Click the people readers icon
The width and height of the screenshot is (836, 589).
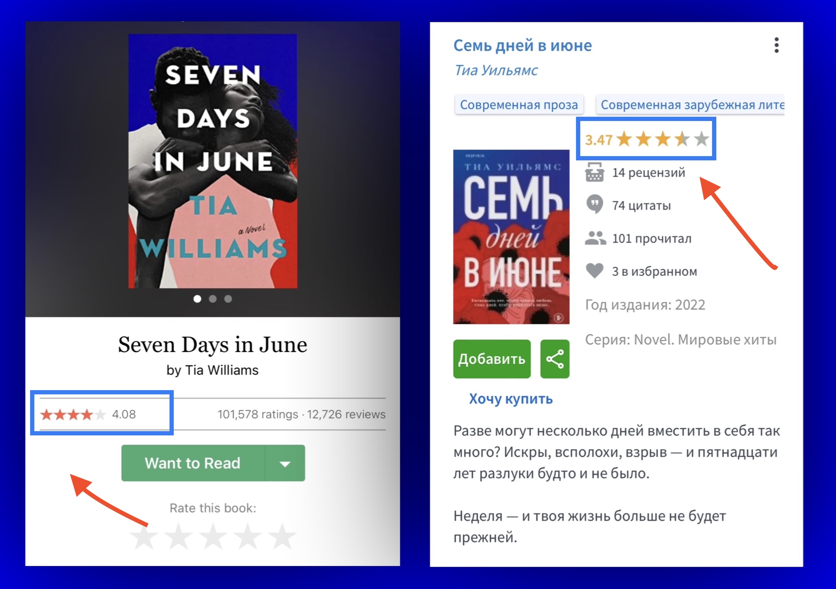(x=595, y=238)
